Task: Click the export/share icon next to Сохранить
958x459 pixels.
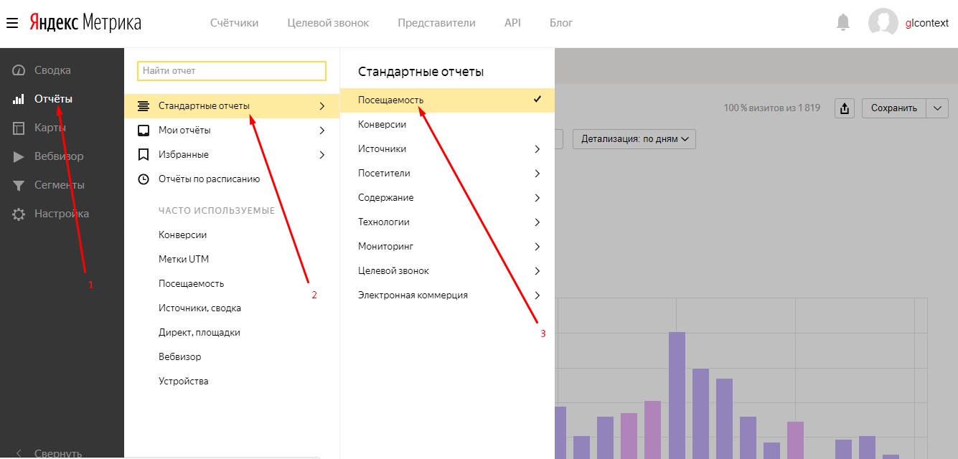Action: point(845,108)
